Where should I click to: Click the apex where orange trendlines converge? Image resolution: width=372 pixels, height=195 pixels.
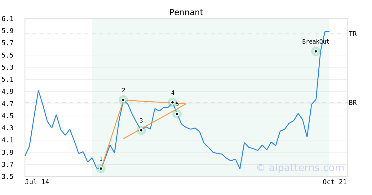(186, 104)
